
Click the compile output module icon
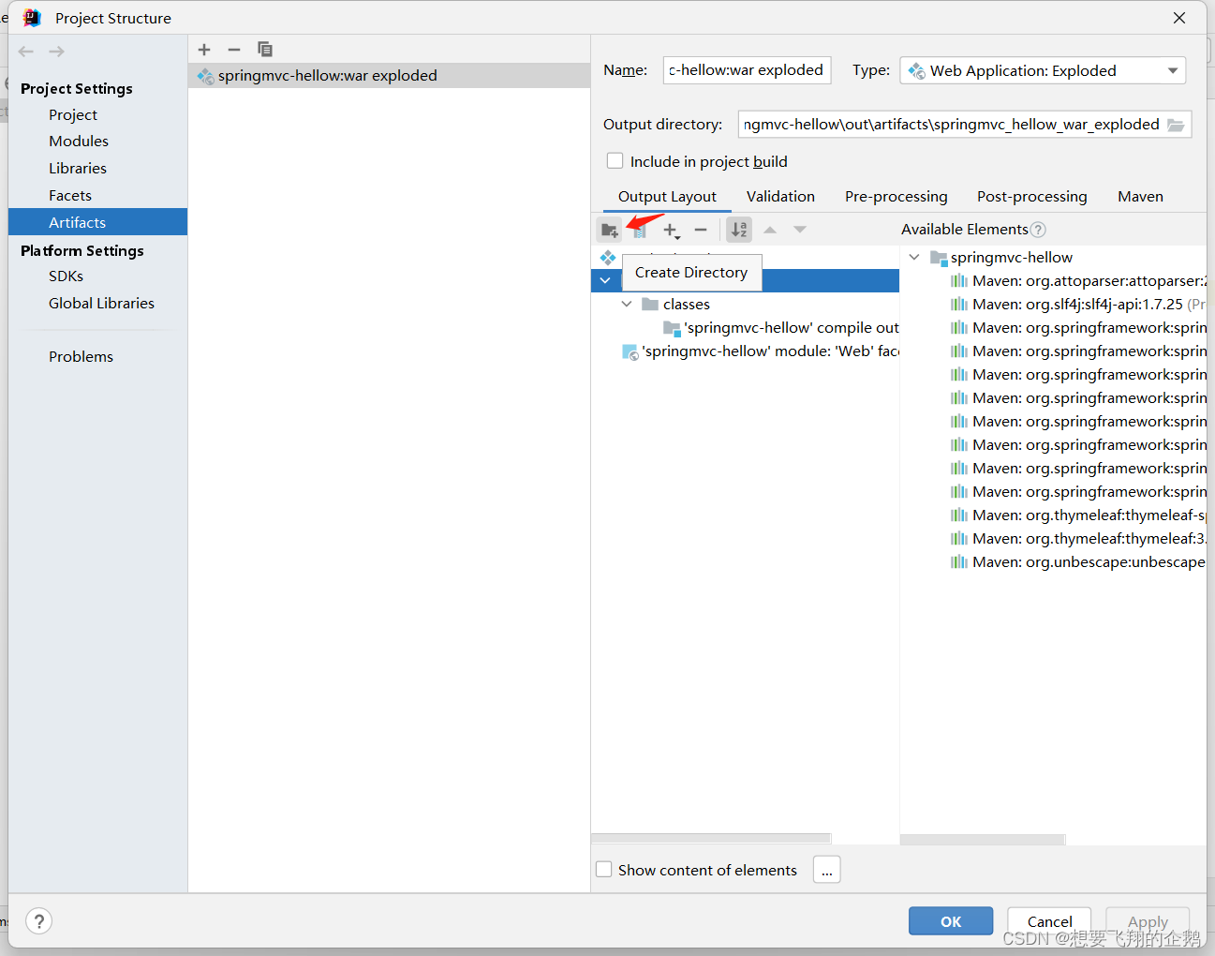pyautogui.click(x=672, y=328)
